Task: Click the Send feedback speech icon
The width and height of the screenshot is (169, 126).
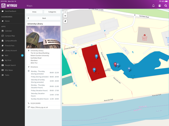Action: click(2, 11)
